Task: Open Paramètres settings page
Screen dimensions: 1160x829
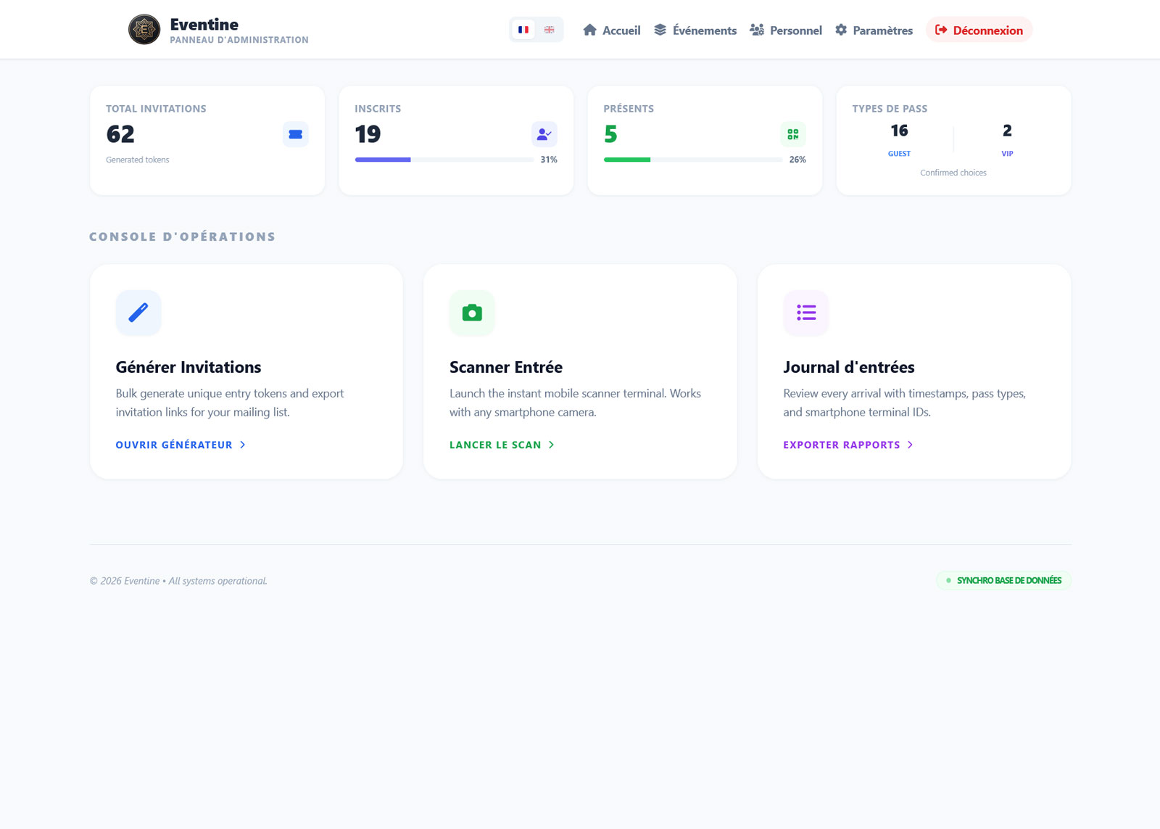Action: [874, 30]
